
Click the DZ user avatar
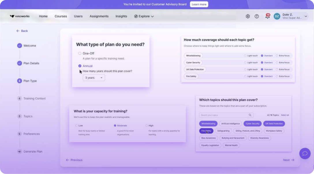pos(277,16)
